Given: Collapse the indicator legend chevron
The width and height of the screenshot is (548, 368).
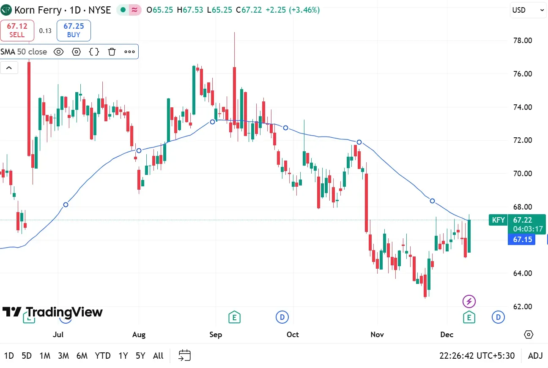Looking at the screenshot, I should coord(9,68).
